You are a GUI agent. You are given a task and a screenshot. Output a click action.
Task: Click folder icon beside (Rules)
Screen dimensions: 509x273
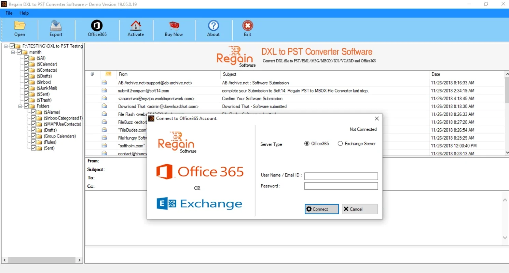point(40,142)
